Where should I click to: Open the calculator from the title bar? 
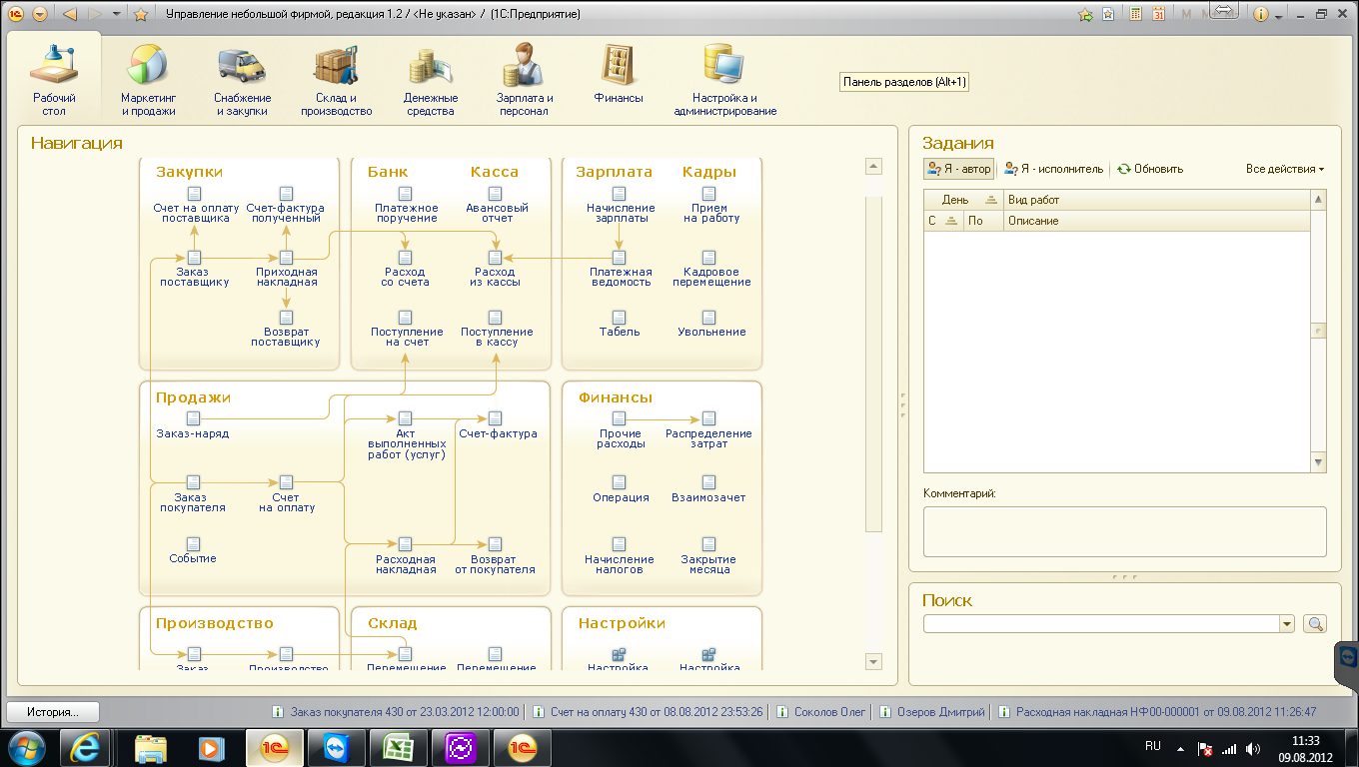1136,15
